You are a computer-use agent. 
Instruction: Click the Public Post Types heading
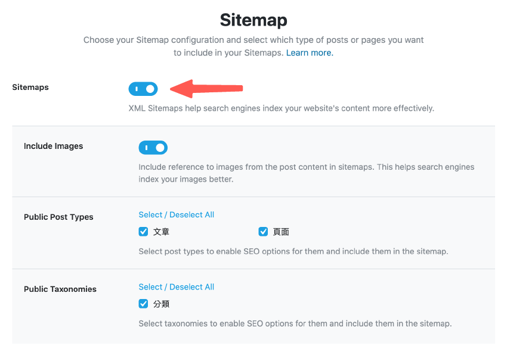[x=58, y=217]
